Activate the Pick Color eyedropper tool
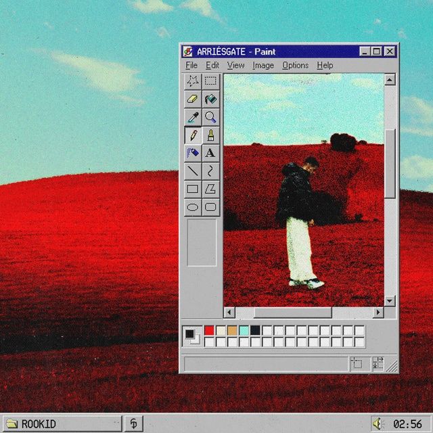The width and height of the screenshot is (433, 433). [x=193, y=117]
